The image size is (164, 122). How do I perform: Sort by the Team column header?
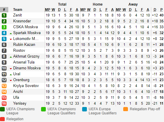tap(17, 10)
